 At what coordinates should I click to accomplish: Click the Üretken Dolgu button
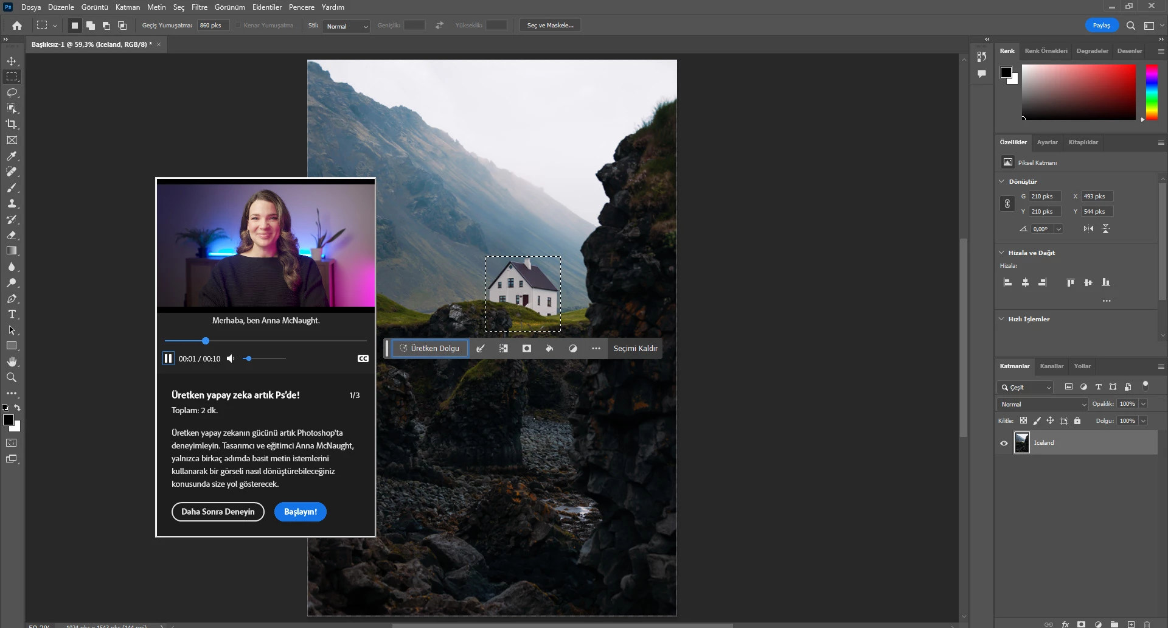(430, 349)
